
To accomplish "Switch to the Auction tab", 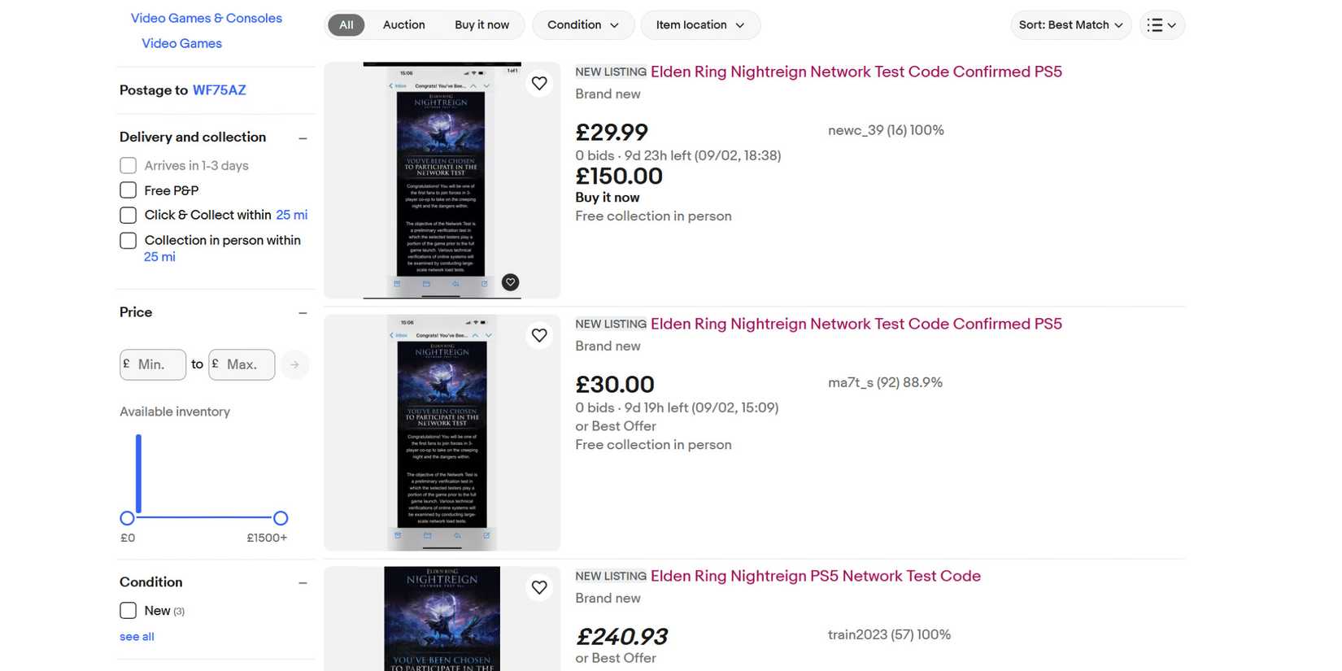I will [x=403, y=25].
